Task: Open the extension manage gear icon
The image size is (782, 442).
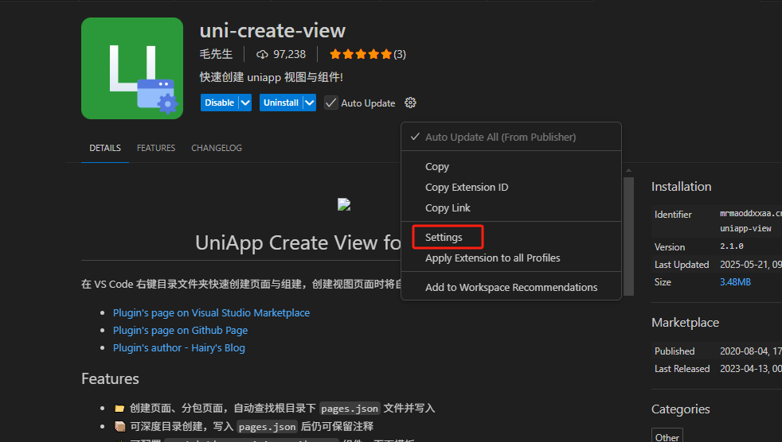Action: click(x=410, y=103)
